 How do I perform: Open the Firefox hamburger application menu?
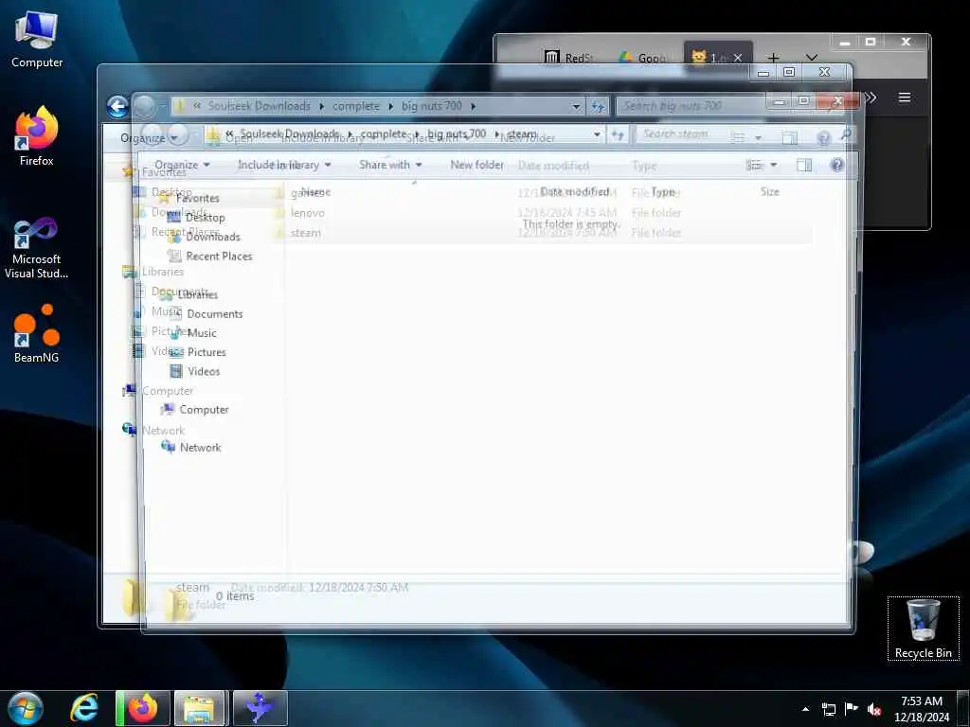(x=904, y=98)
